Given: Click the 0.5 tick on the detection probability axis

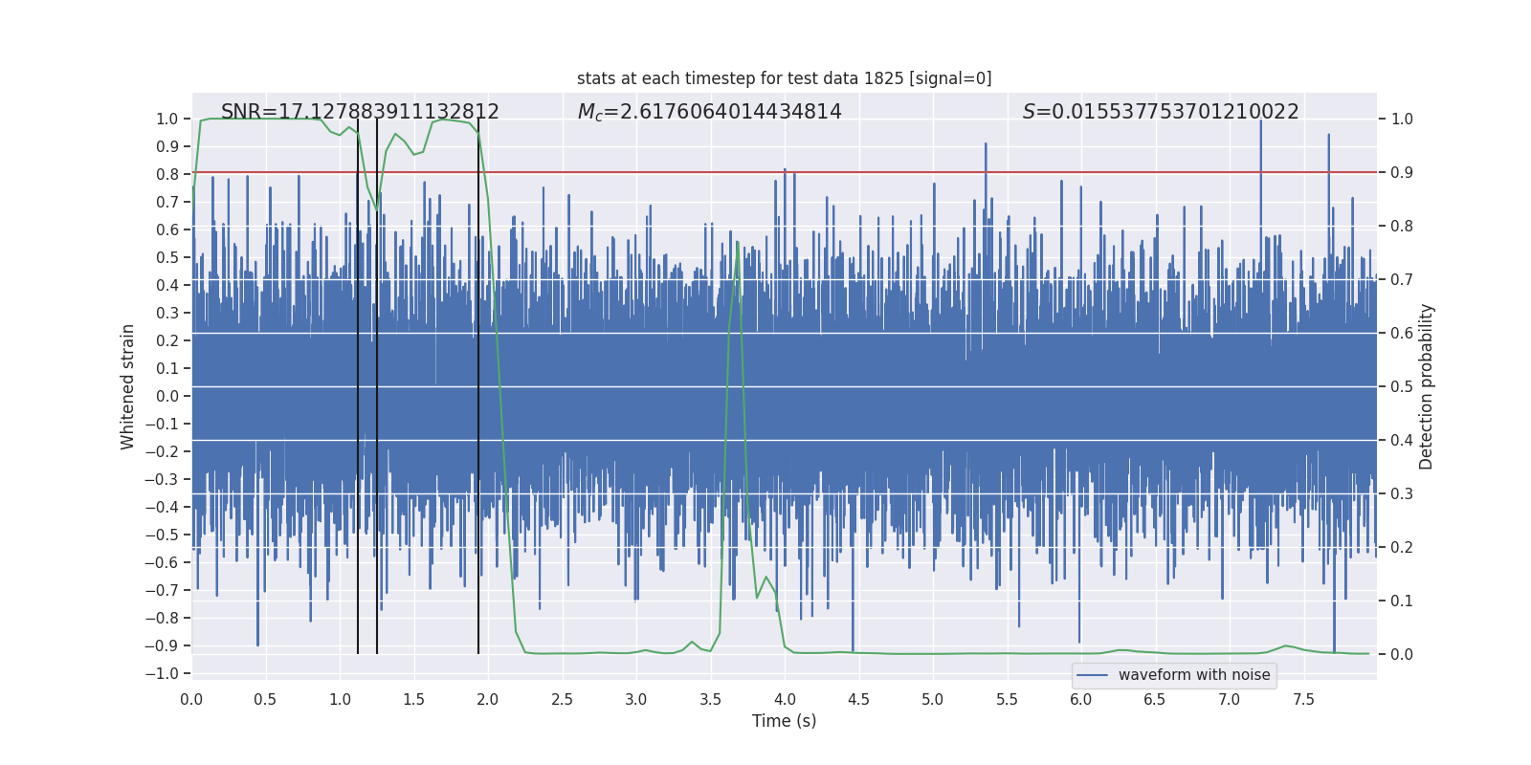Looking at the screenshot, I should point(1402,386).
